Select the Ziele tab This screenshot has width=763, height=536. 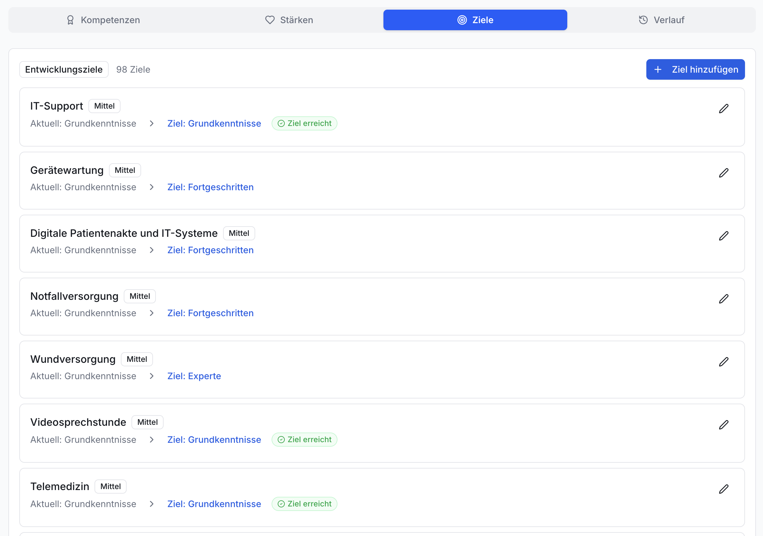tap(475, 20)
